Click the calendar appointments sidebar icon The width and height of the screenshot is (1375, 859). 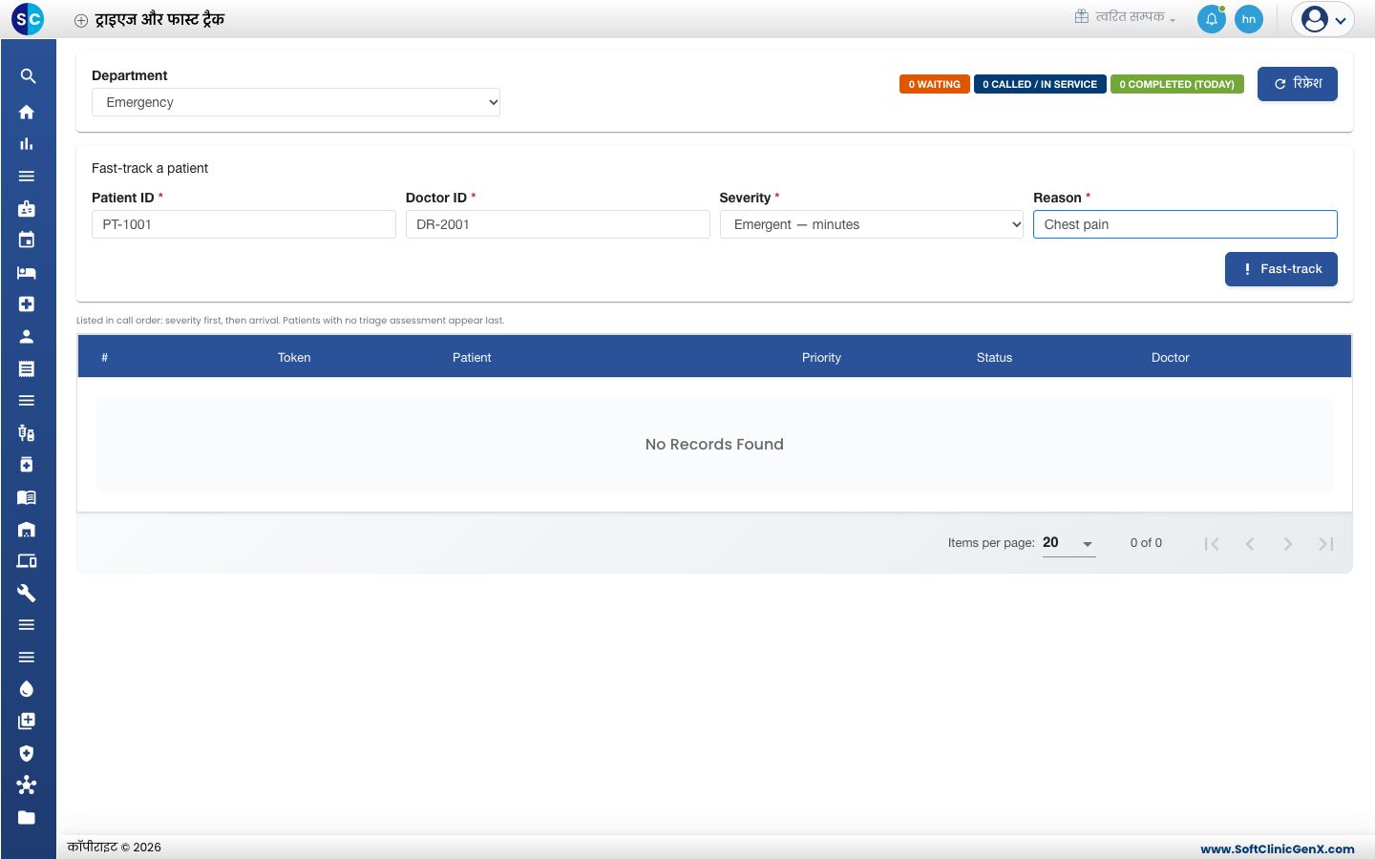tap(27, 240)
